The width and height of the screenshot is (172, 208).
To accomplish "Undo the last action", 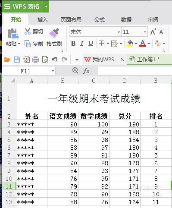I will point(55,60).
